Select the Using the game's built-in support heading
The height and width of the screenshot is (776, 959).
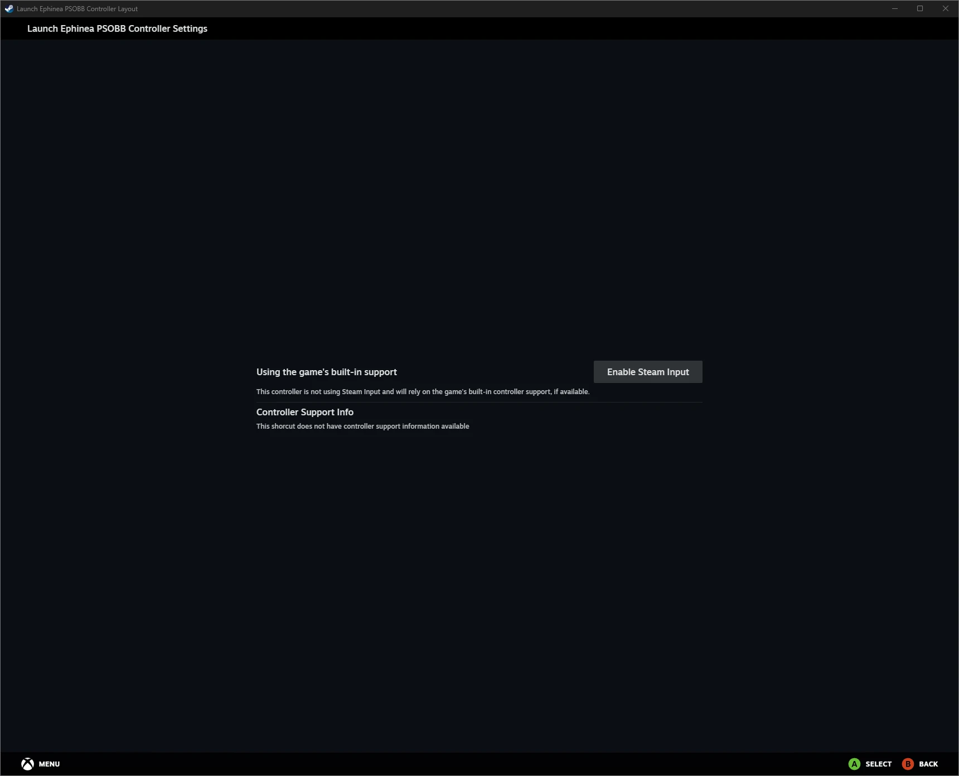pos(326,372)
